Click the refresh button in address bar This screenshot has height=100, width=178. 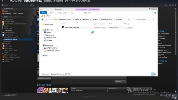tap(131, 19)
